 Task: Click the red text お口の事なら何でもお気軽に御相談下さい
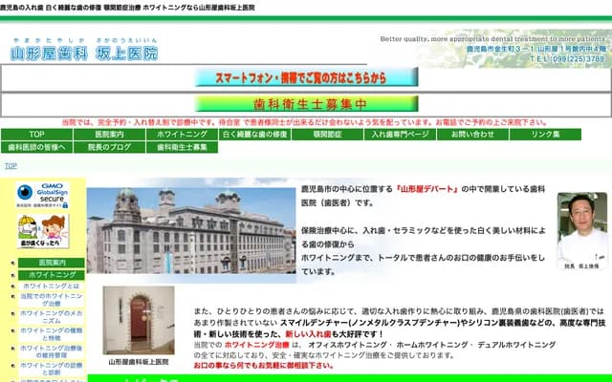coord(264,366)
